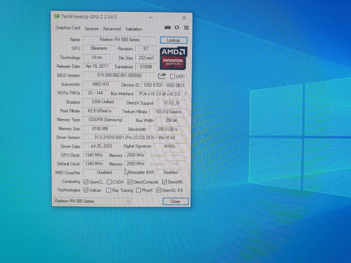Click the Resizable BAR value Disabled
Screen dimensions: 351x263
(x=171, y=172)
